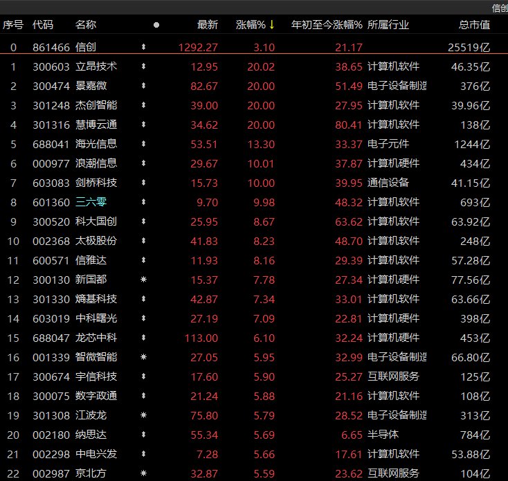508x481 pixels.
Task: Click the 名称 column header
Action: (x=86, y=25)
